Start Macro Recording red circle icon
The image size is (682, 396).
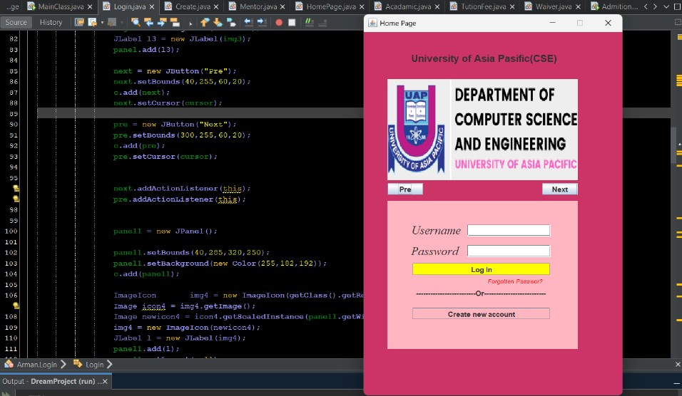(x=279, y=22)
